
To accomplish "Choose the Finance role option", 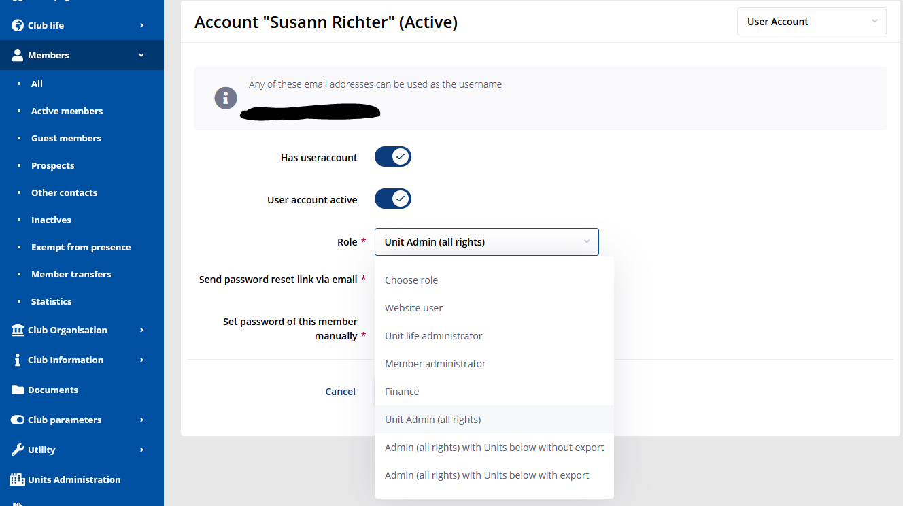I will [402, 392].
